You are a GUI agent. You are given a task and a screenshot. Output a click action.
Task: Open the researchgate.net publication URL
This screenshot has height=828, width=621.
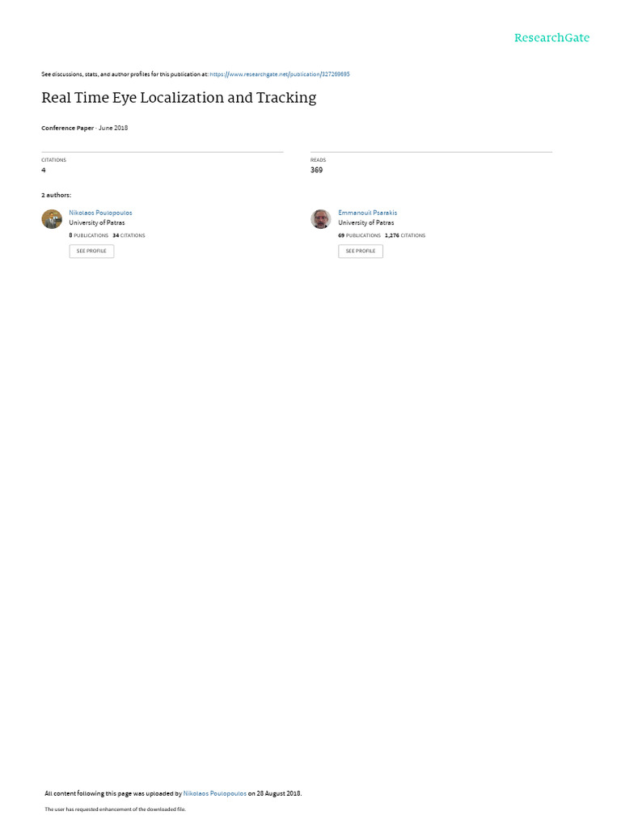280,74
